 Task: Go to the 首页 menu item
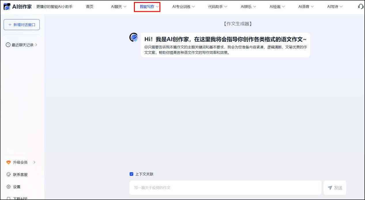click(90, 7)
